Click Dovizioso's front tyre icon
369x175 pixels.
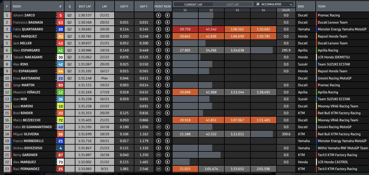point(158,148)
